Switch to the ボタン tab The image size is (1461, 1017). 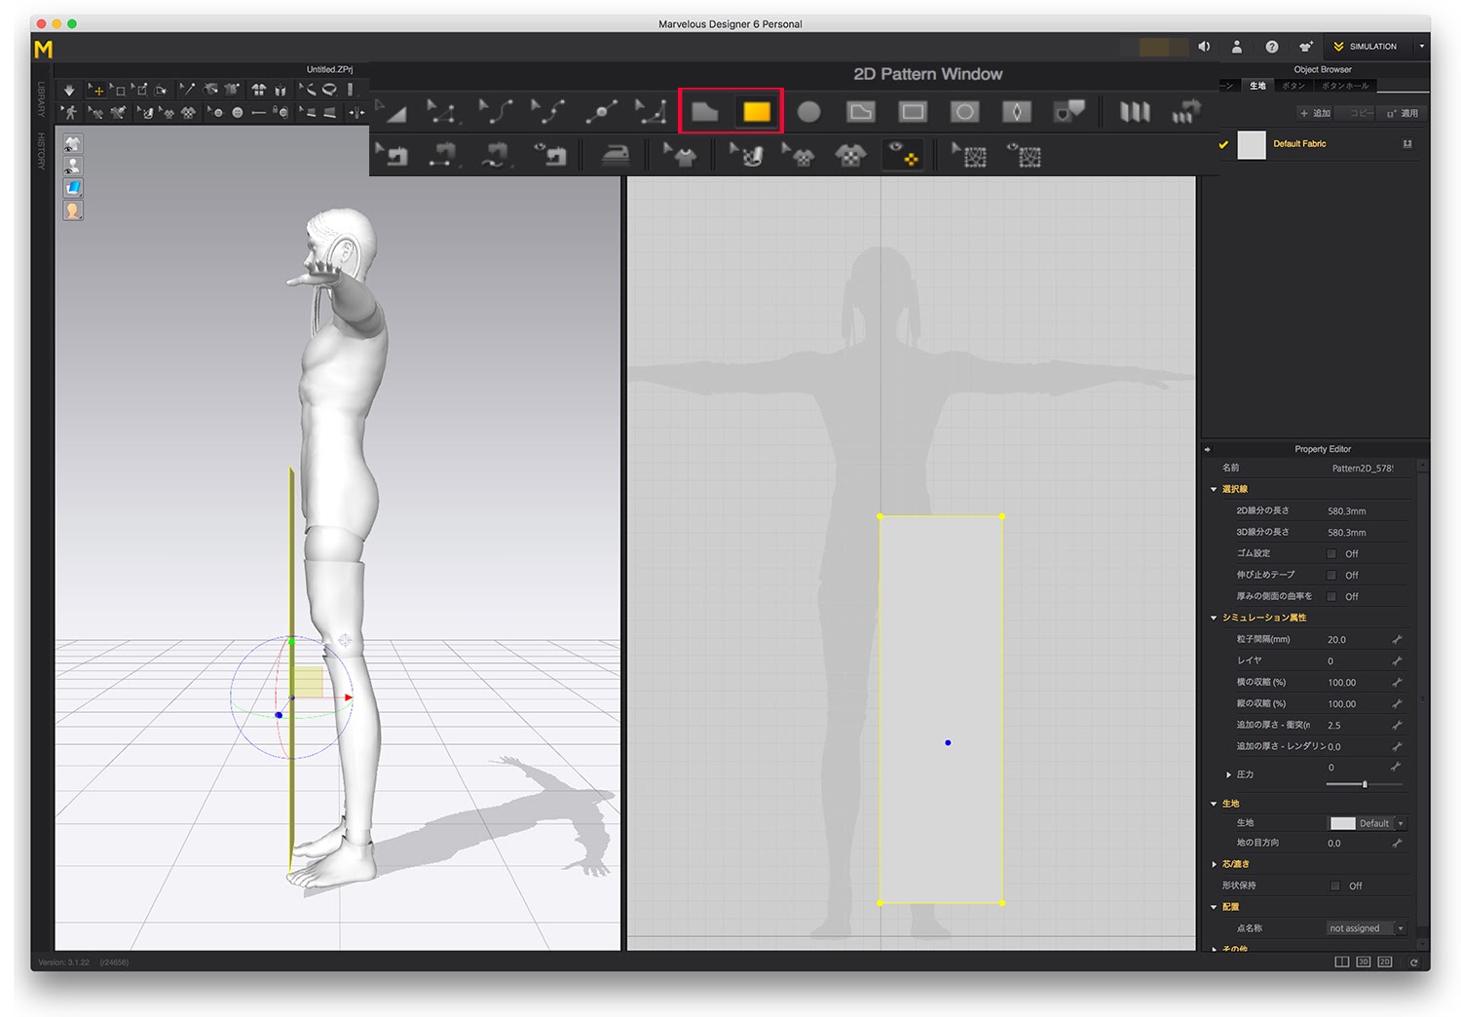[1293, 86]
